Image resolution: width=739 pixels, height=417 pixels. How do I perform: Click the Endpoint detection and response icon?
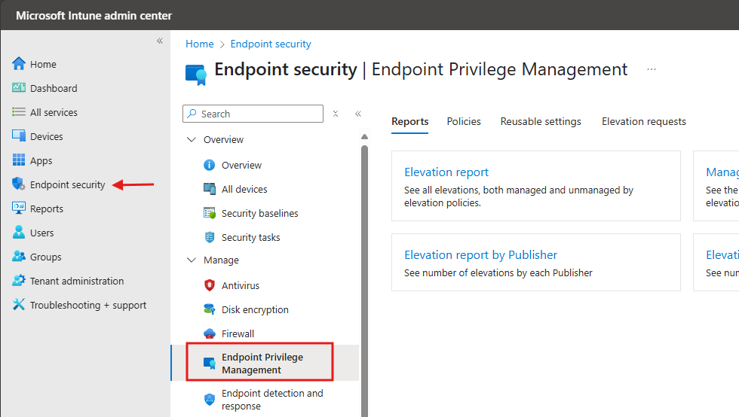[210, 399]
